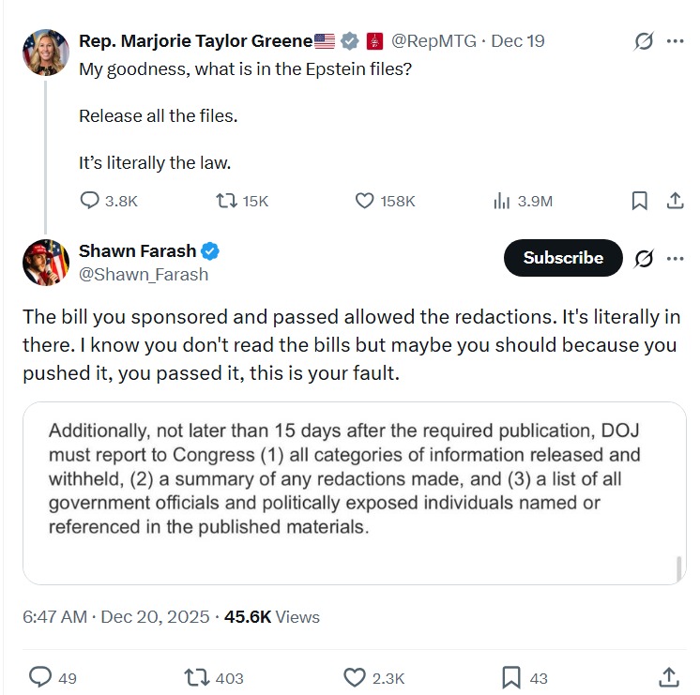The width and height of the screenshot is (700, 695).
Task: Open Rep. Greene's profile avatar
Action: pos(46,53)
